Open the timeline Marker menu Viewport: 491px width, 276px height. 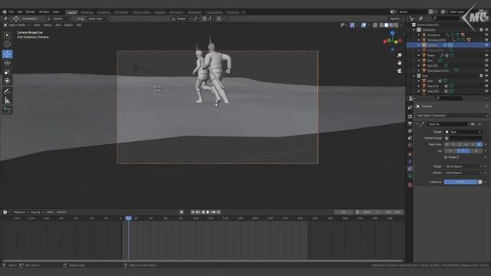pyautogui.click(x=61, y=212)
